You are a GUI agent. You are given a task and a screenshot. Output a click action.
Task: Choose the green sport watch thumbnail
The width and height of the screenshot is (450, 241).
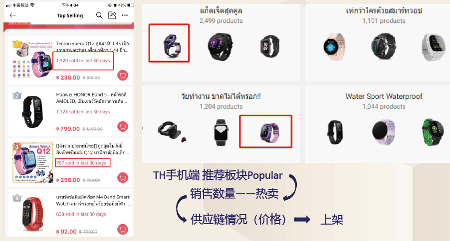(x=433, y=132)
